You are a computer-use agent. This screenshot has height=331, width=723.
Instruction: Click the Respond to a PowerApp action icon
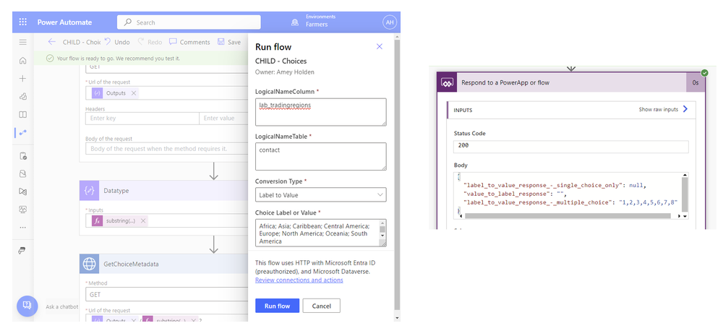point(446,82)
